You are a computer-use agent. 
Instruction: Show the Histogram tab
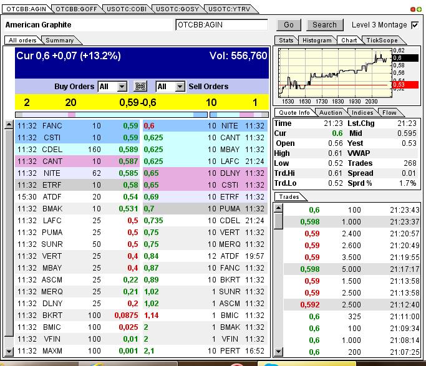[x=317, y=41]
